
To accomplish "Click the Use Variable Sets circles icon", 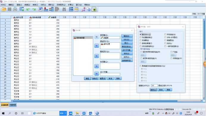I will click(x=89, y=9).
